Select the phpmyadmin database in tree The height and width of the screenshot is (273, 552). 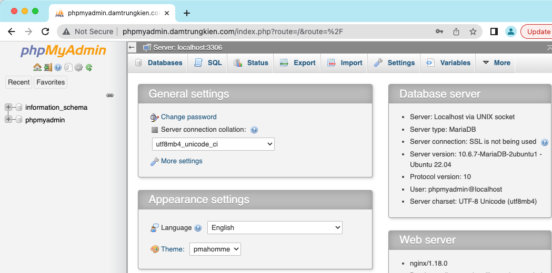click(45, 120)
